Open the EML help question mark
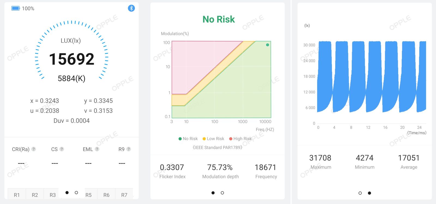Screen dimensions: 436x204 pos(97,149)
